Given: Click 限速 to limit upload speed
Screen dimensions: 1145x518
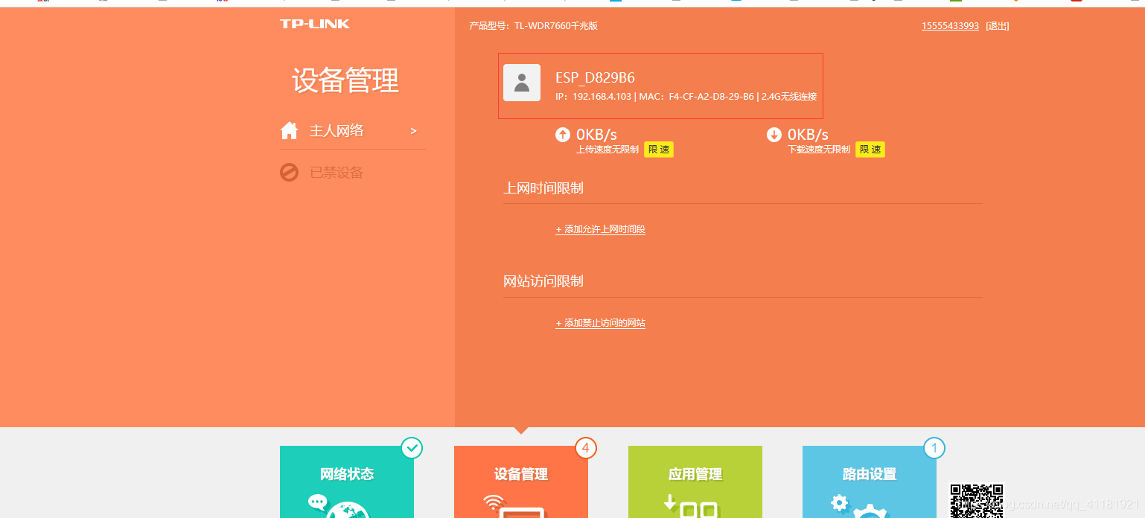Looking at the screenshot, I should point(658,149).
